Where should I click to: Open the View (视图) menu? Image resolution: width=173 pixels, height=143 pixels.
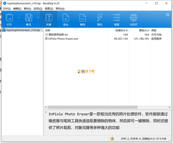point(49,8)
